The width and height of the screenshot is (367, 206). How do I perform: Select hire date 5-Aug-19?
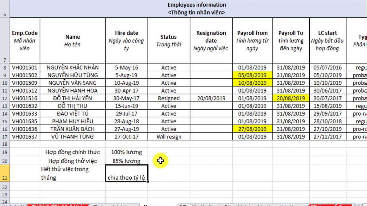click(126, 75)
